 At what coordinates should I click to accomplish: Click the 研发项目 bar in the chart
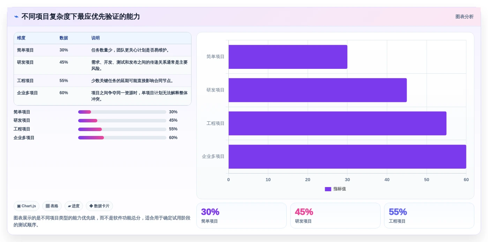click(317, 90)
